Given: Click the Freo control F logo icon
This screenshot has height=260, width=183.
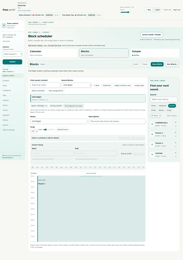Looking at the screenshot, I should coord(4,25).
